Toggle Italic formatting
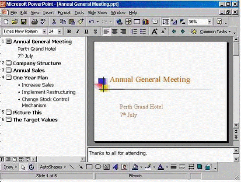Viewport: 241px width, 182px height. (77, 31)
